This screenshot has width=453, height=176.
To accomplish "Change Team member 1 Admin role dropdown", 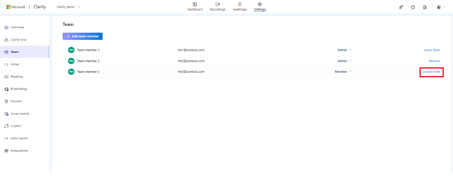I will tap(344, 50).
